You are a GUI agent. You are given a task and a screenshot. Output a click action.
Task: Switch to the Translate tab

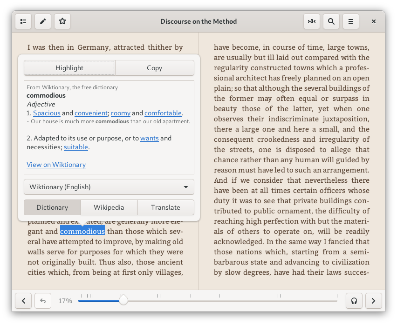(165, 207)
